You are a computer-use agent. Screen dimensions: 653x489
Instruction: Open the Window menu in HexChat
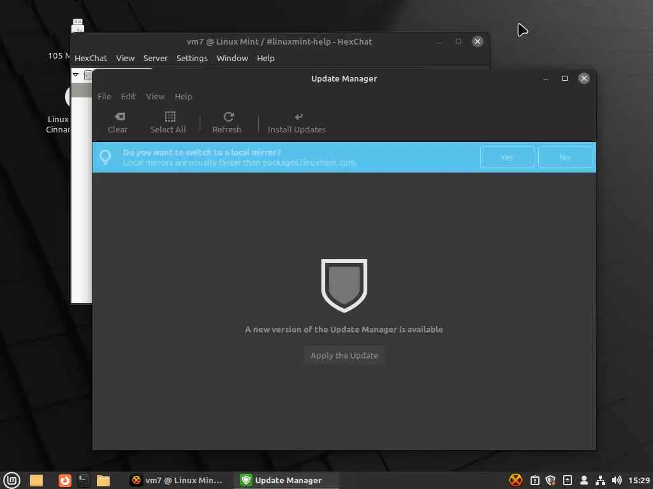[232, 58]
